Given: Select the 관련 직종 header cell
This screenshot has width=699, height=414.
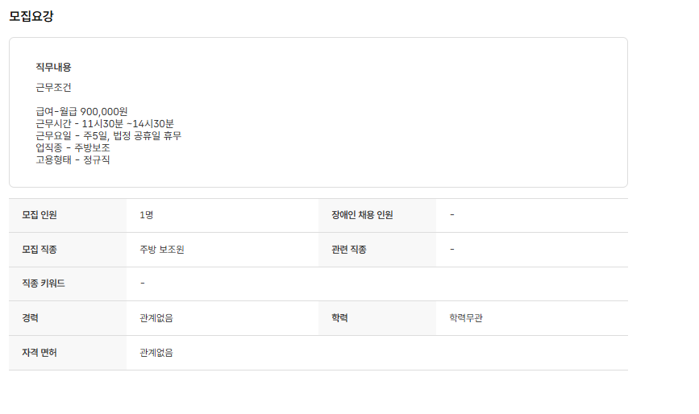Looking at the screenshot, I should point(349,250).
